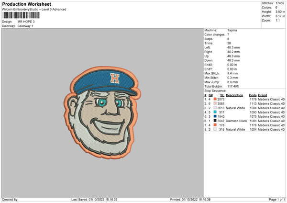Click thread code "1113" in row 2

coord(253,103)
